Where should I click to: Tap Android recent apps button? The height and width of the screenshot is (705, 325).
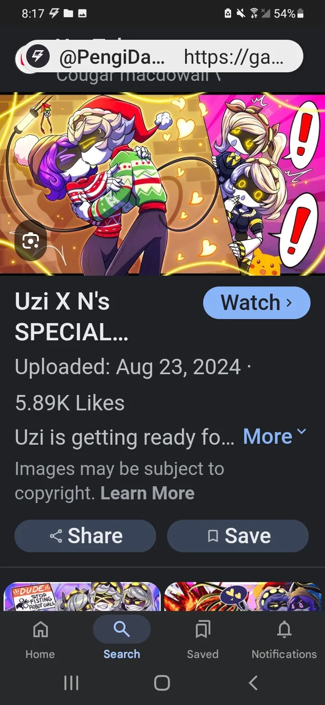pyautogui.click(x=71, y=683)
